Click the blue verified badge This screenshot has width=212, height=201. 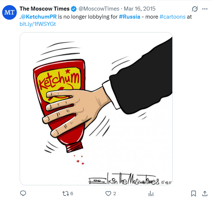pyautogui.click(x=74, y=9)
